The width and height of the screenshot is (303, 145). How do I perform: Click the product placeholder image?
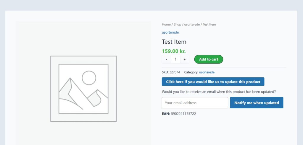click(83, 89)
